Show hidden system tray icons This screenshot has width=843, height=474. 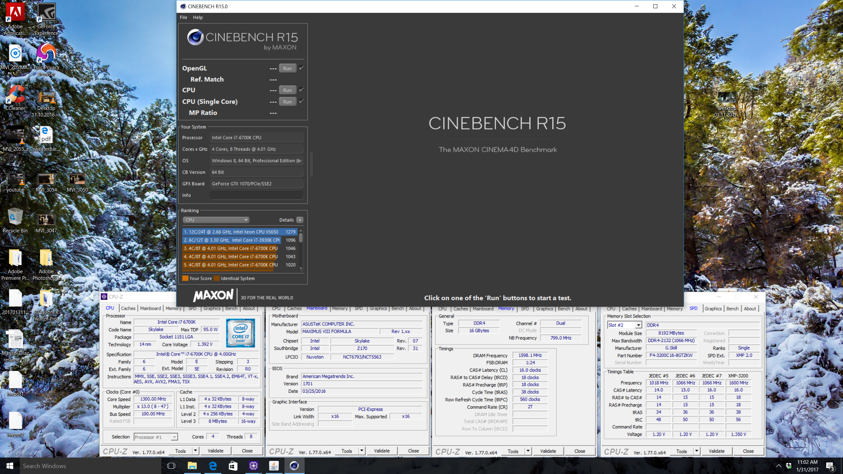coord(778,466)
